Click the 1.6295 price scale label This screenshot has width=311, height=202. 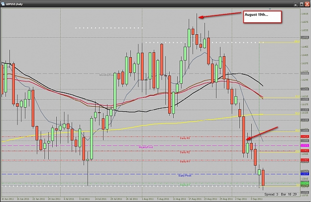pos(305,80)
